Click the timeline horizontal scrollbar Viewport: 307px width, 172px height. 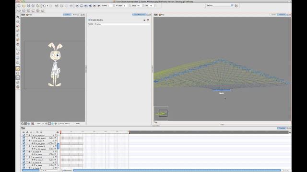177,170
